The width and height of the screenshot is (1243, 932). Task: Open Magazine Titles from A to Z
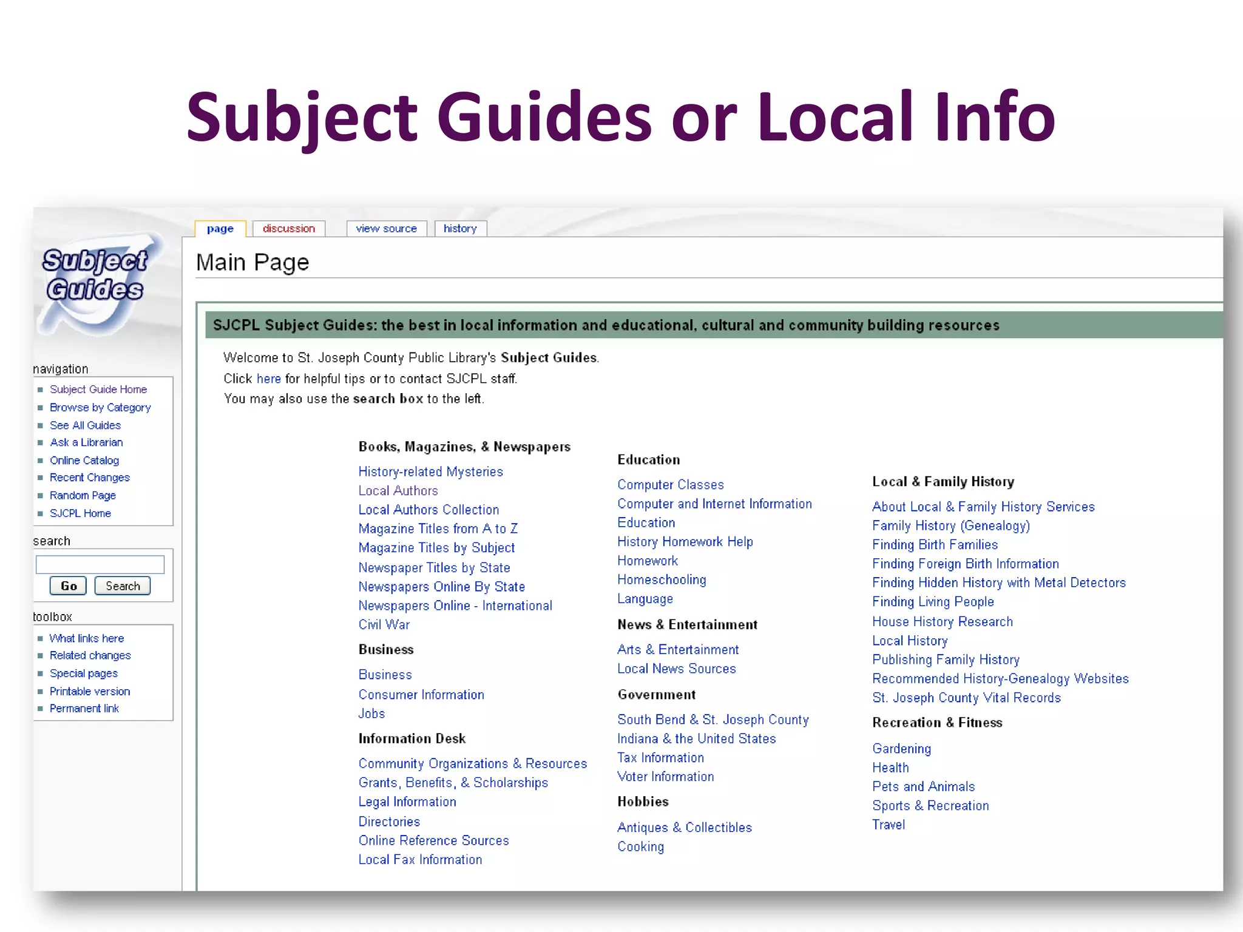[x=438, y=528]
